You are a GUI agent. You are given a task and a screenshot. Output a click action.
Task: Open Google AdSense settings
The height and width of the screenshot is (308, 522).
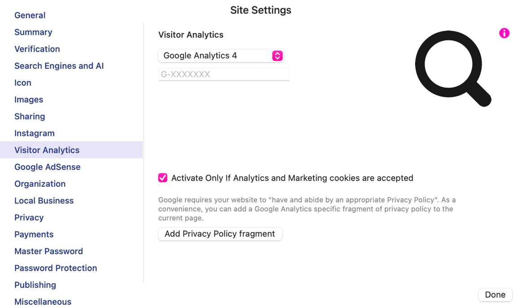point(47,167)
